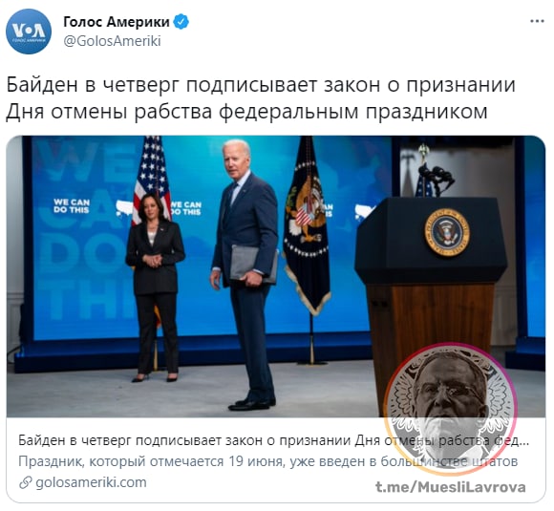Screen dimensions: 554x511
Task: Open the golosameriki.com domain link
Action: (x=91, y=482)
